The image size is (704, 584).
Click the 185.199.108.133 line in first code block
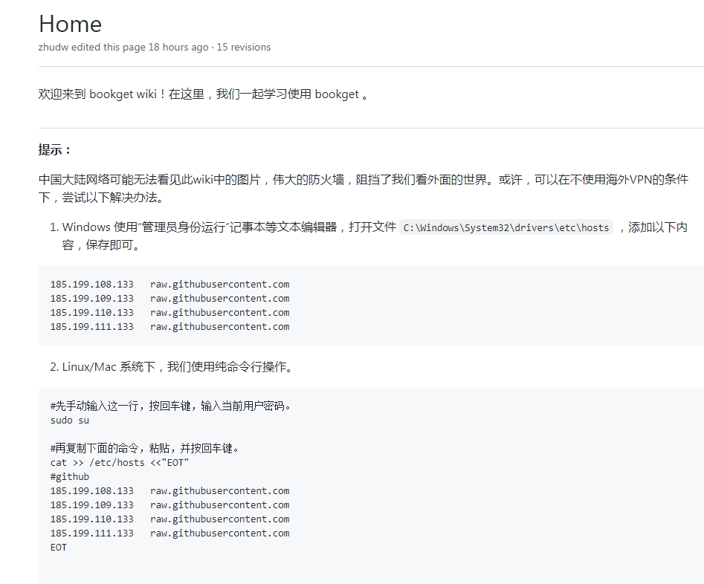(x=169, y=284)
